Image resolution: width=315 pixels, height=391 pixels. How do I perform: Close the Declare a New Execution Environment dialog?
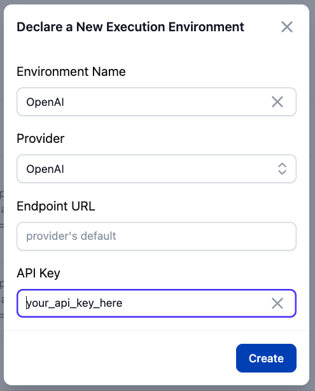click(286, 27)
